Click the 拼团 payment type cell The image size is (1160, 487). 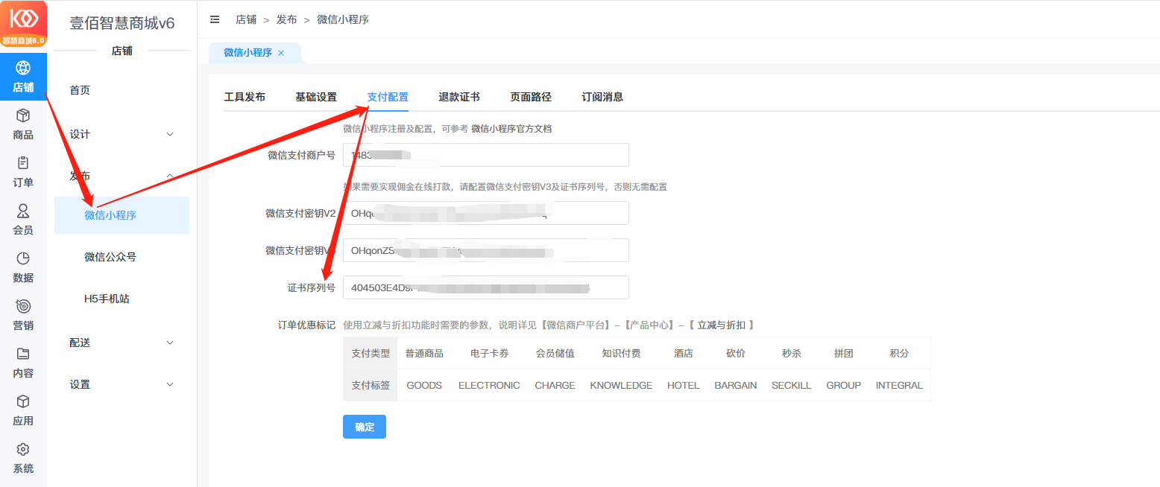pos(844,353)
